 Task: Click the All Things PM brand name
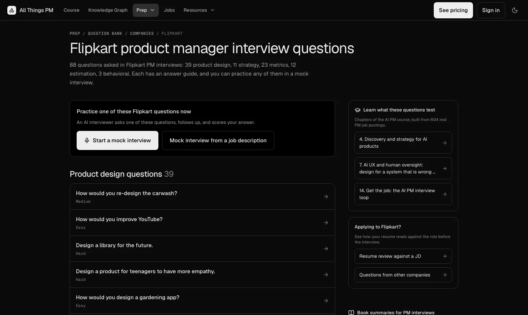pyautogui.click(x=36, y=10)
